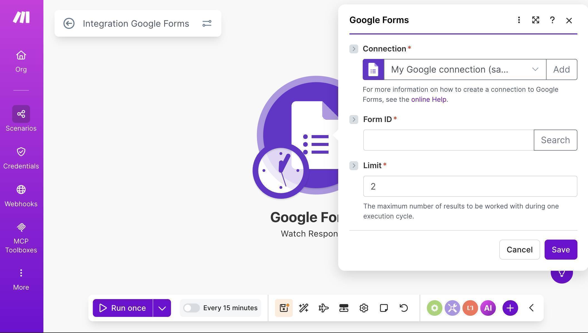
Task: Add a new module with the plus icon
Action: coord(510,308)
